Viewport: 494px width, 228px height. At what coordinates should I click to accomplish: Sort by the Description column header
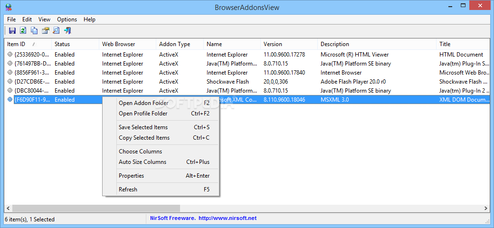coord(377,44)
